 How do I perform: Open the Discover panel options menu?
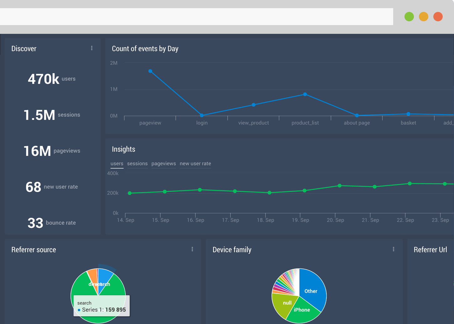[92, 48]
